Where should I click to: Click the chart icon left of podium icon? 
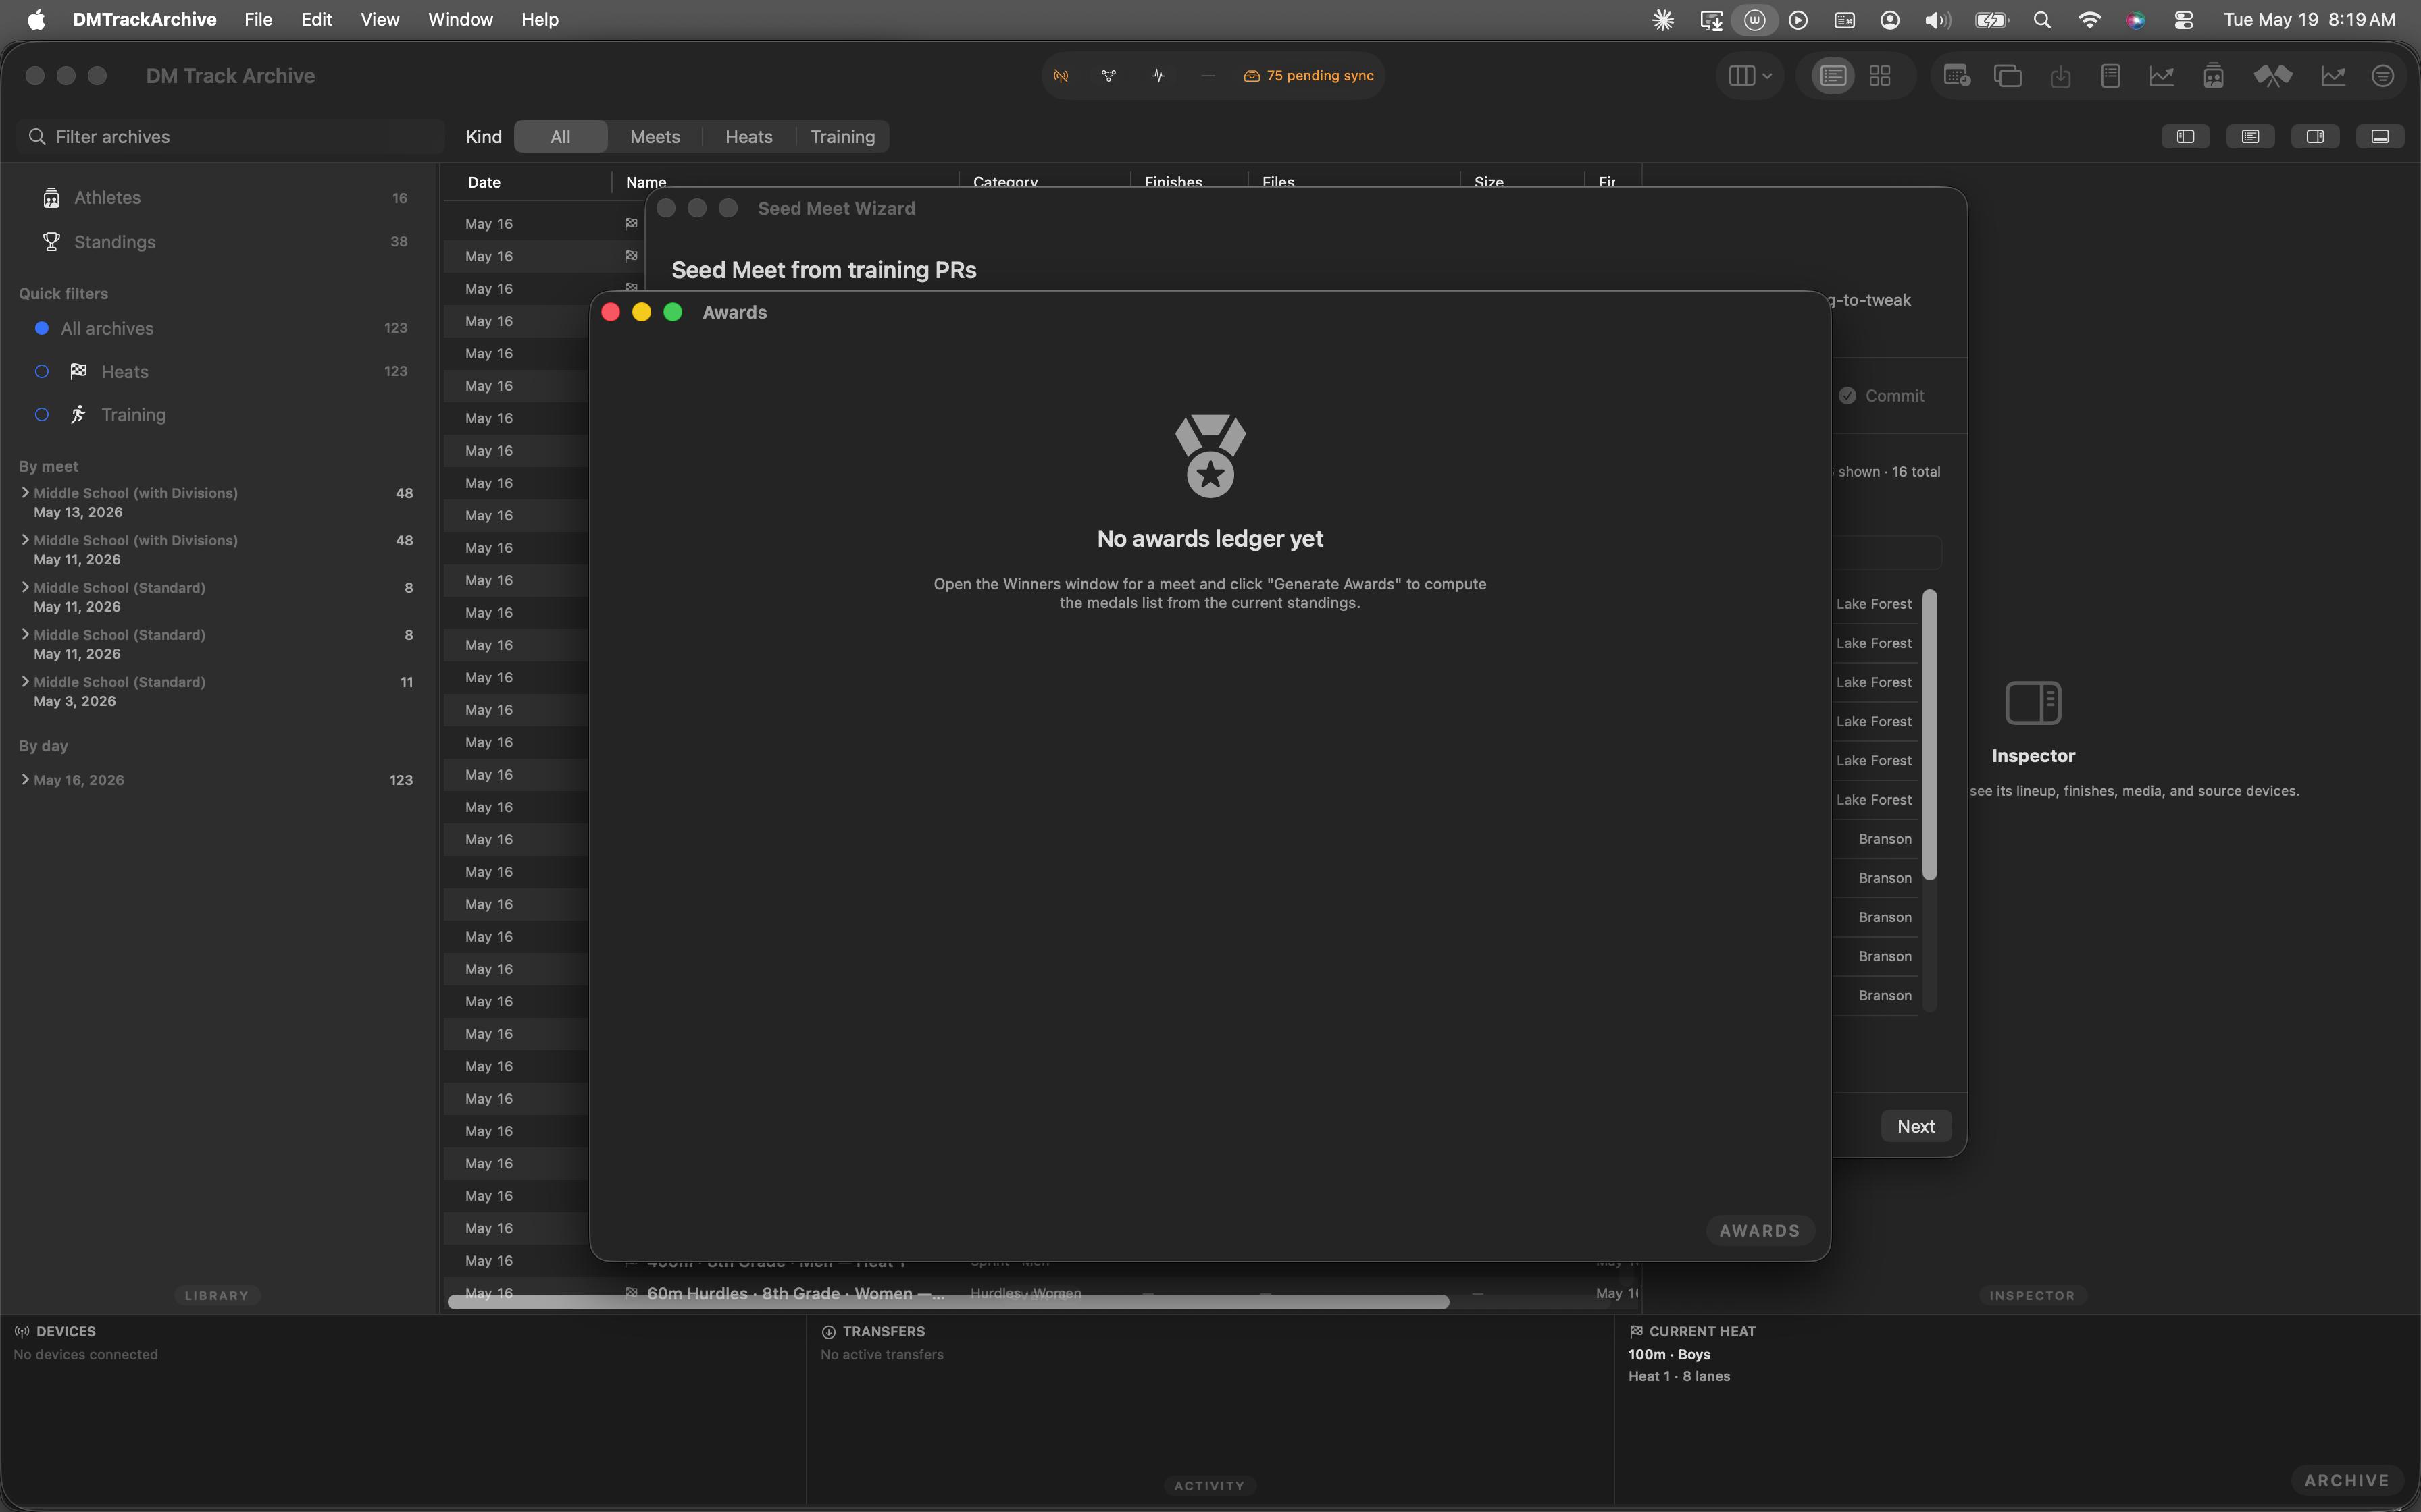[2161, 76]
